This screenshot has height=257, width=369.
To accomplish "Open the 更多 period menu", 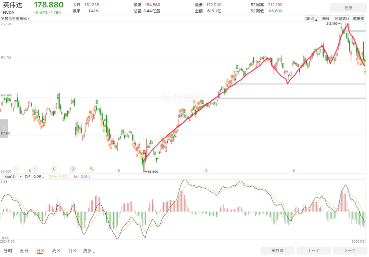I will (89, 251).
